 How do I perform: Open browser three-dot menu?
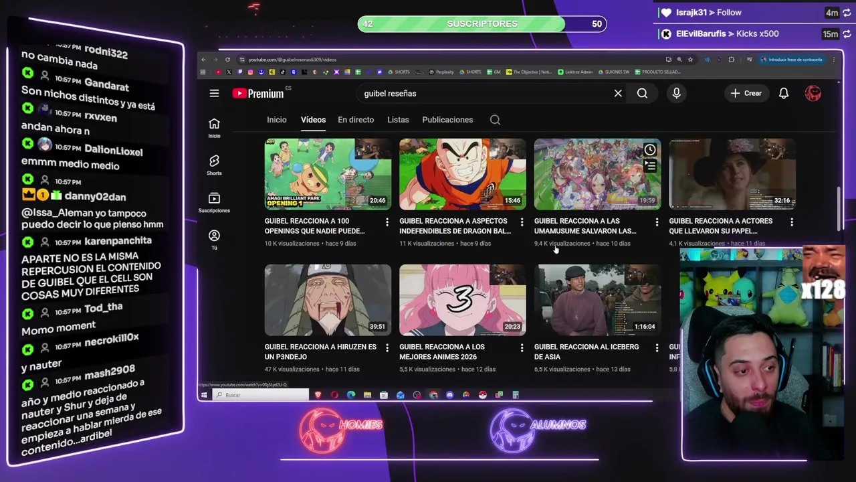click(x=834, y=60)
